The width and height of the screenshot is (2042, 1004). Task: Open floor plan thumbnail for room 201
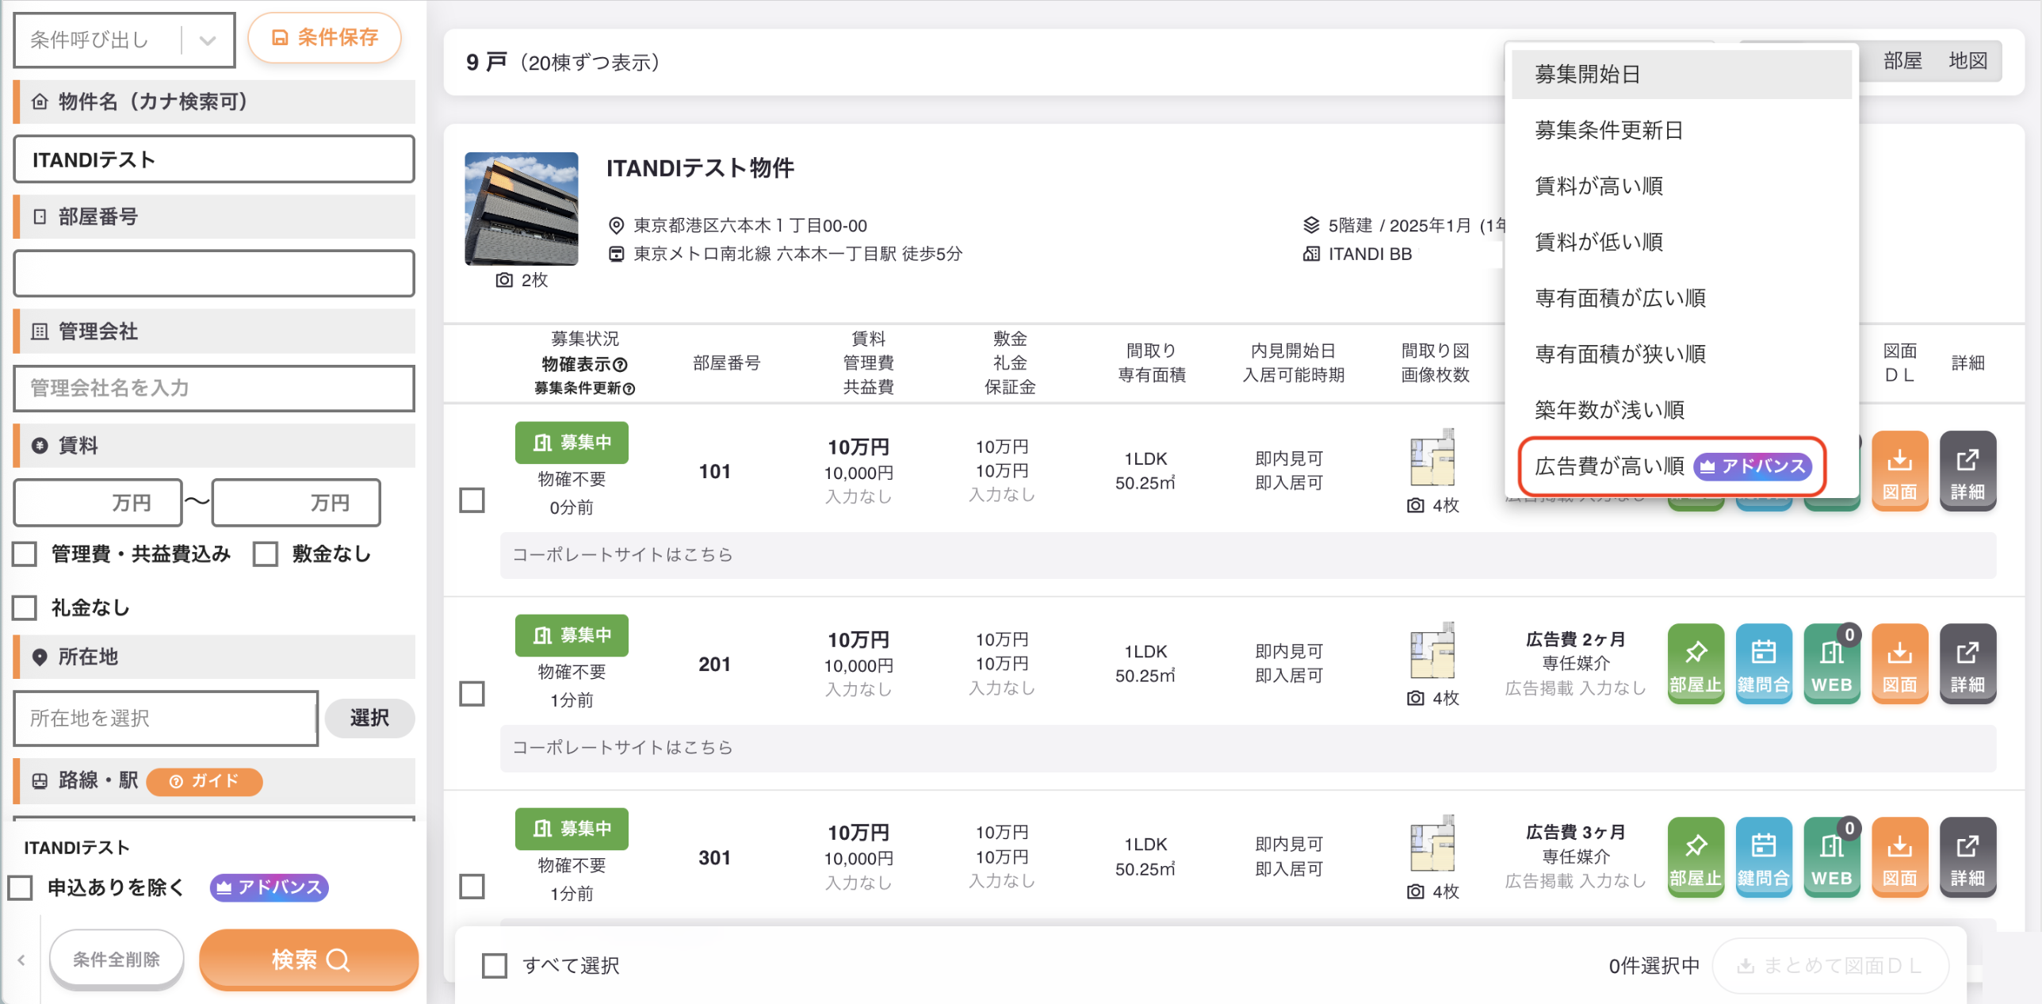coord(1432,650)
